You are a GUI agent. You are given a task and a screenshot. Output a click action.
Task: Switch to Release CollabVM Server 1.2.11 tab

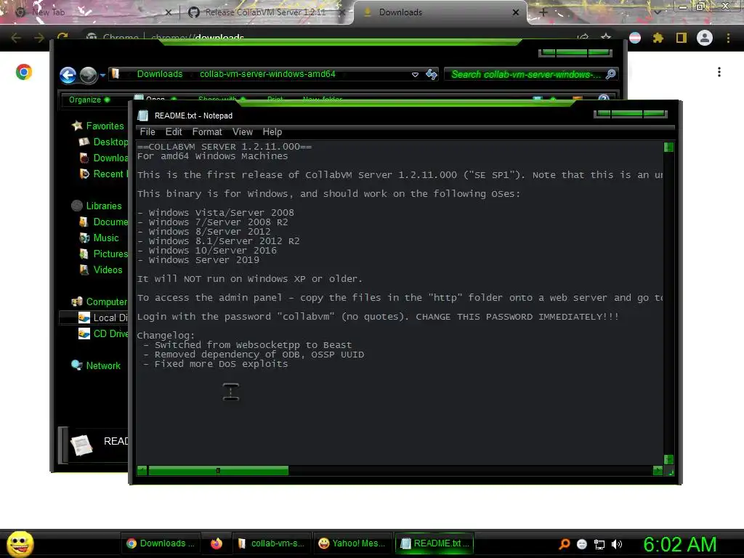(265, 12)
